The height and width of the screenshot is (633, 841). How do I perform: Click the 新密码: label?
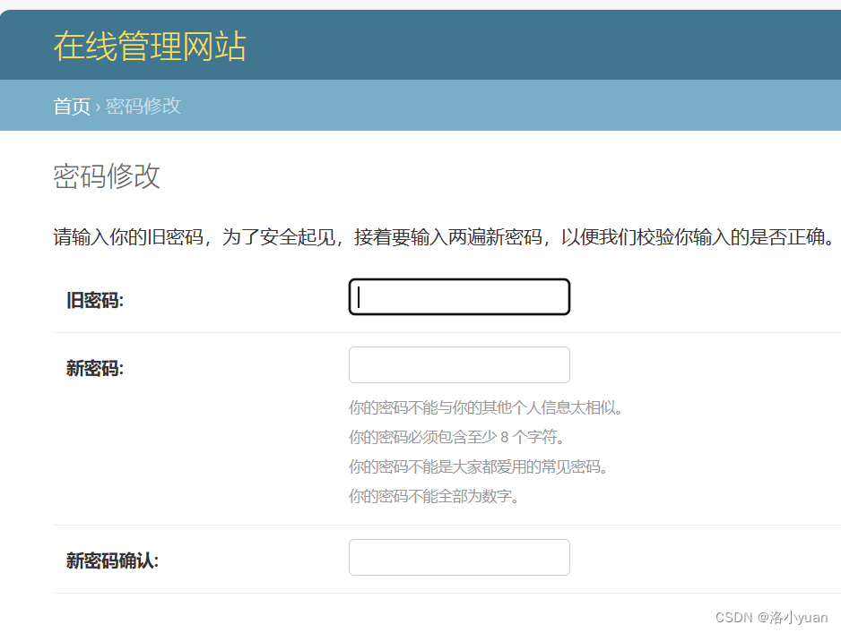pos(95,369)
